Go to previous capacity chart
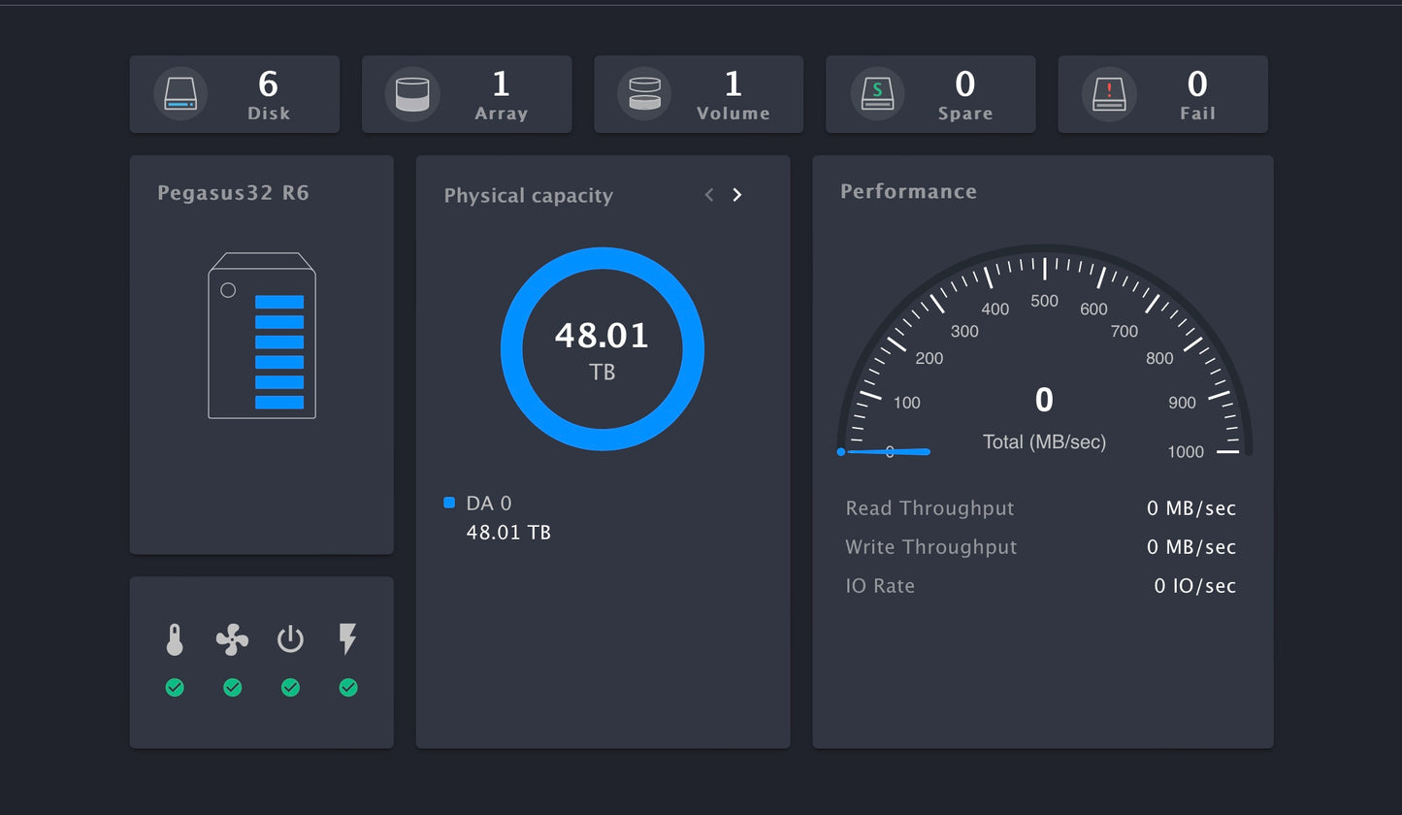The height and width of the screenshot is (815, 1402). [x=709, y=195]
